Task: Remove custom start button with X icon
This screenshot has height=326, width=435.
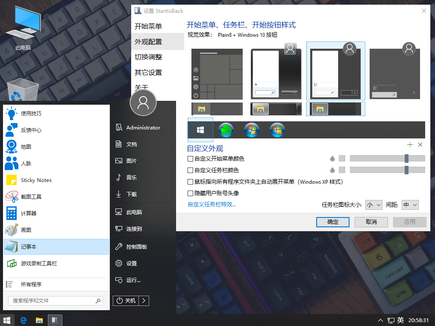Action: pos(420,144)
